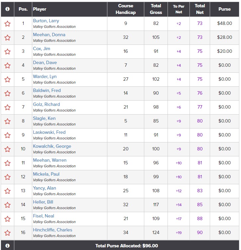
Task: Click the info icon in the table header
Action: (7, 9)
